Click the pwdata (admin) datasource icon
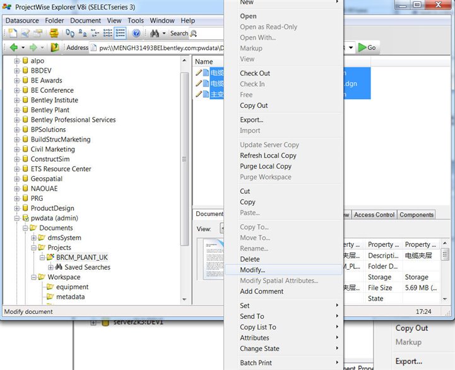 click(x=25, y=218)
